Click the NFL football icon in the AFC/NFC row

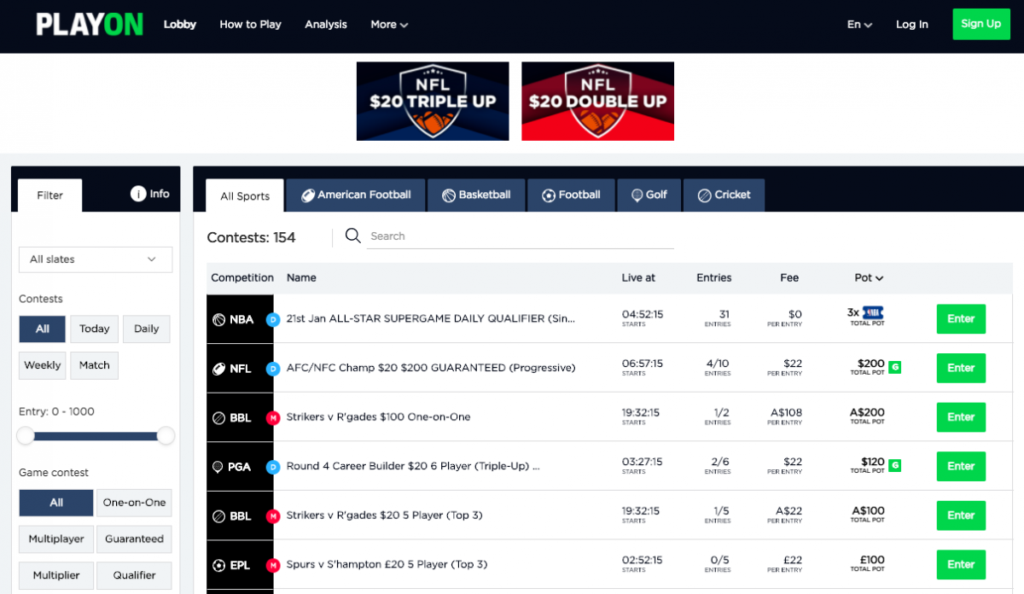coord(219,369)
